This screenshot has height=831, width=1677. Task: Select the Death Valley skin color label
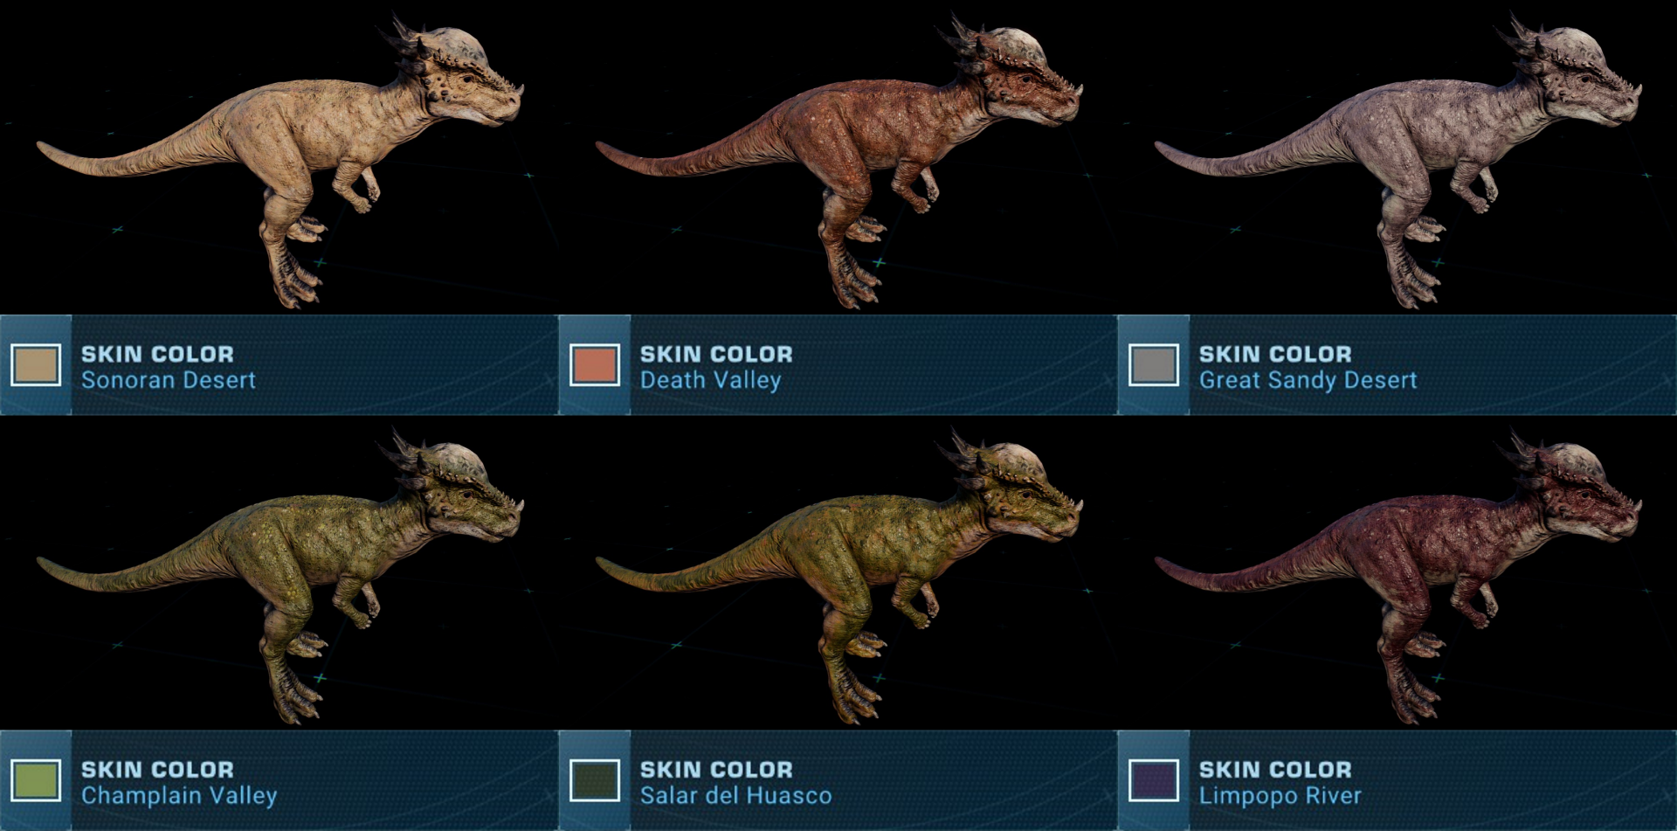point(710,380)
